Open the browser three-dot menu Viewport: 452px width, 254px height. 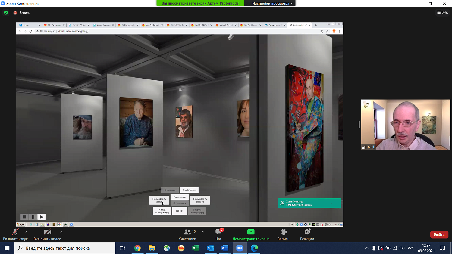[340, 31]
